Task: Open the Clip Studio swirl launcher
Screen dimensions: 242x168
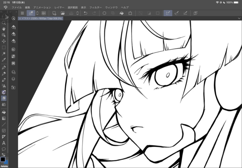Action: coord(44,13)
